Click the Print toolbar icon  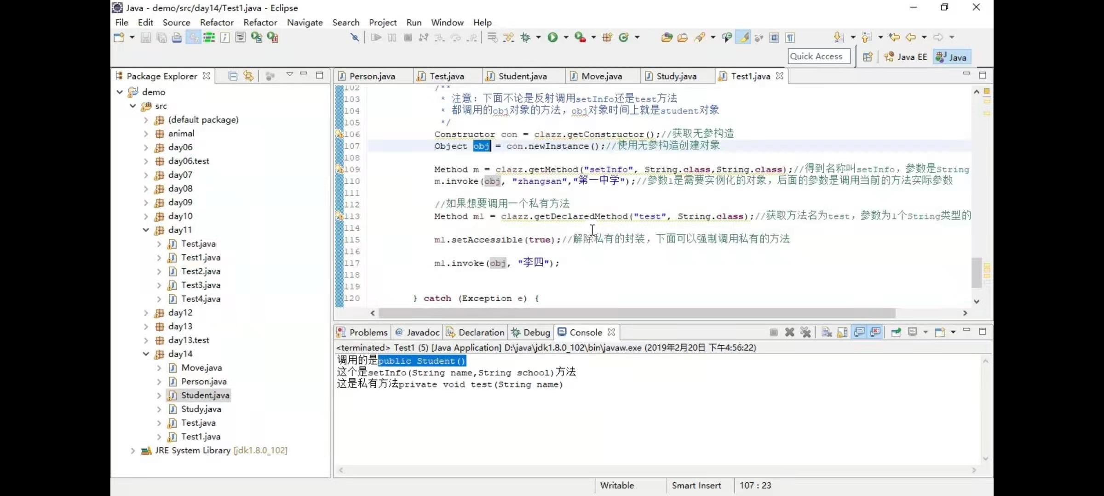(177, 38)
